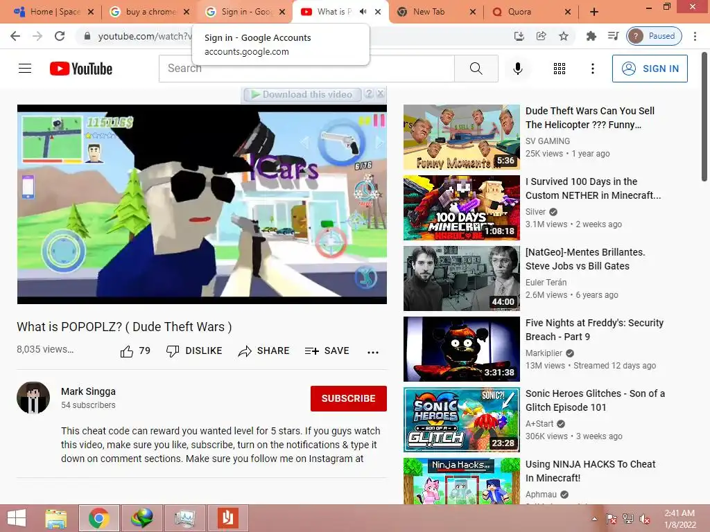
Task: Click the search magnifier button
Action: pos(476,69)
